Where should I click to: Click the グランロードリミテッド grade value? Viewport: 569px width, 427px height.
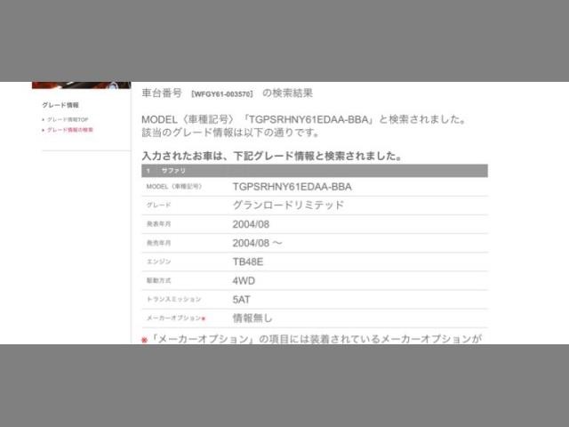coord(288,205)
